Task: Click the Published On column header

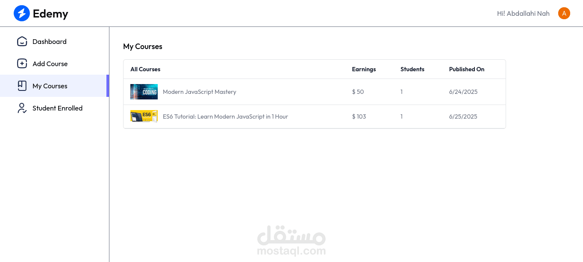Action: pos(466,69)
